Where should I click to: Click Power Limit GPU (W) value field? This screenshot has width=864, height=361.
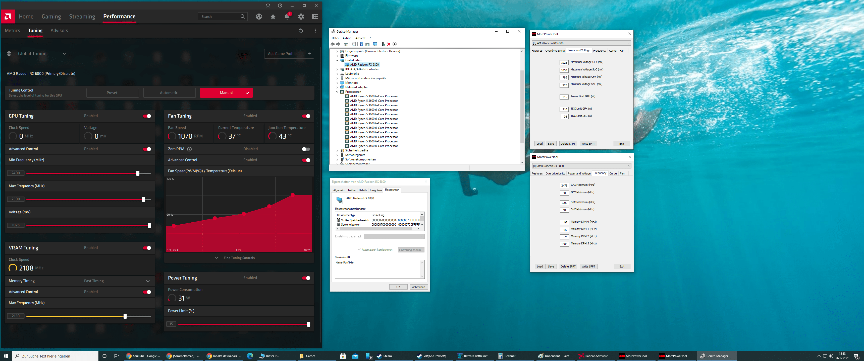[564, 97]
